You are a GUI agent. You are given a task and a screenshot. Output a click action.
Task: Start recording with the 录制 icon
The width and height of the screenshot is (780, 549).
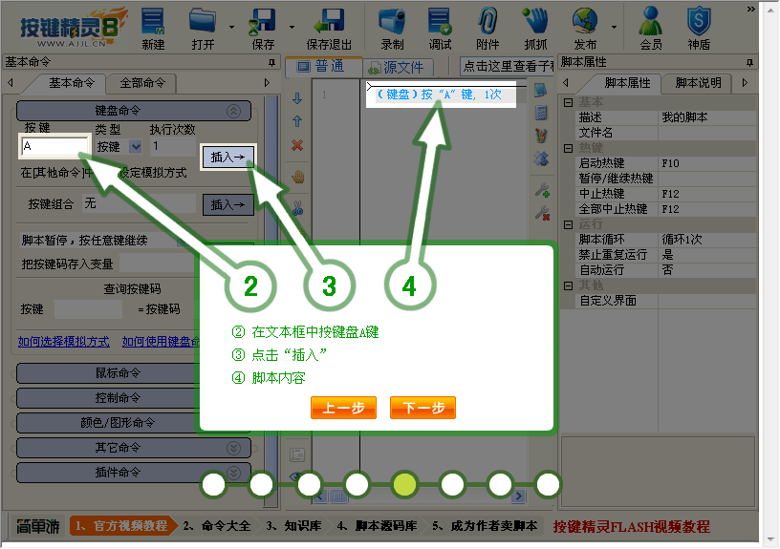point(392,29)
